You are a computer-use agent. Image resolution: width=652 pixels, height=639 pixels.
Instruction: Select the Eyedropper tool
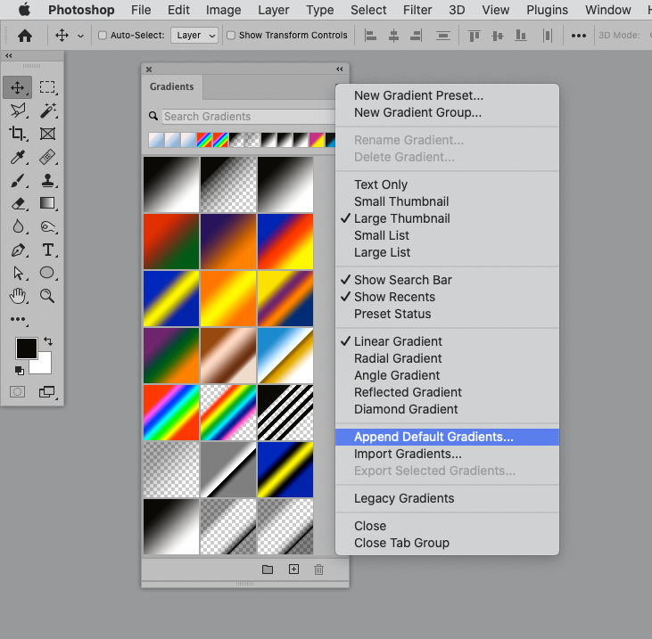pyautogui.click(x=18, y=158)
